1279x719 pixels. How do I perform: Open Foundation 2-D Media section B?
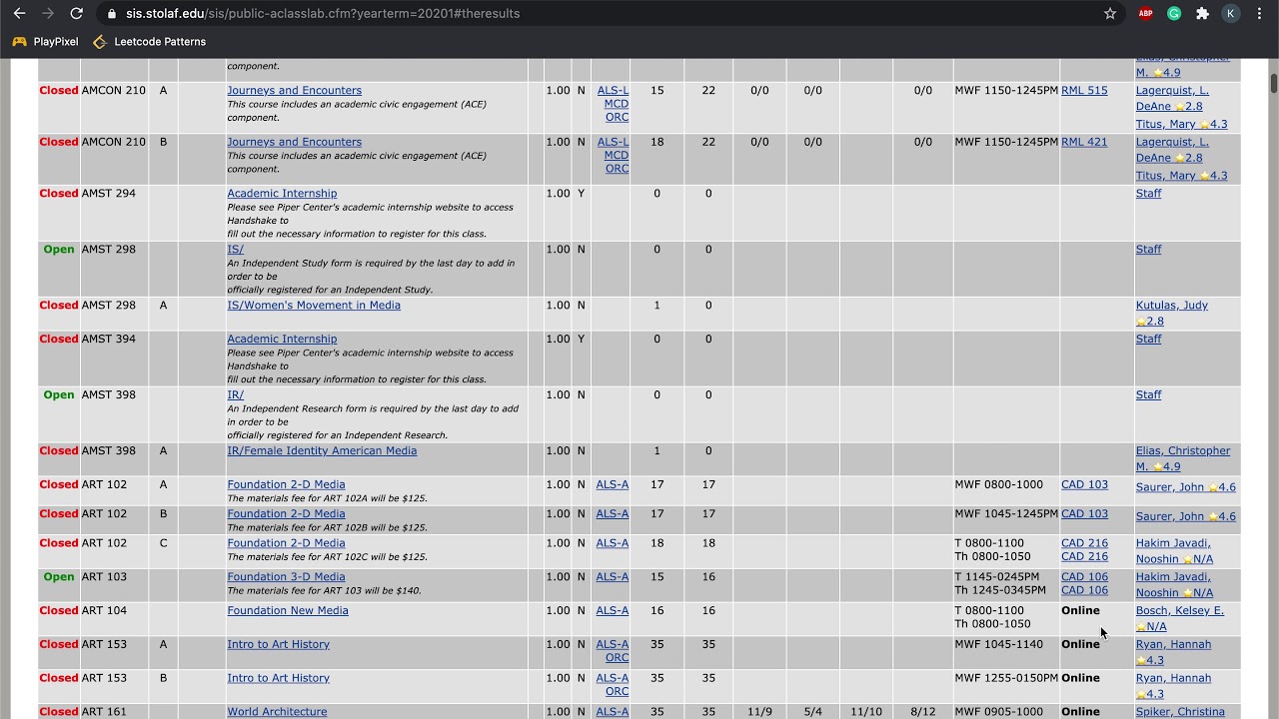coord(286,514)
